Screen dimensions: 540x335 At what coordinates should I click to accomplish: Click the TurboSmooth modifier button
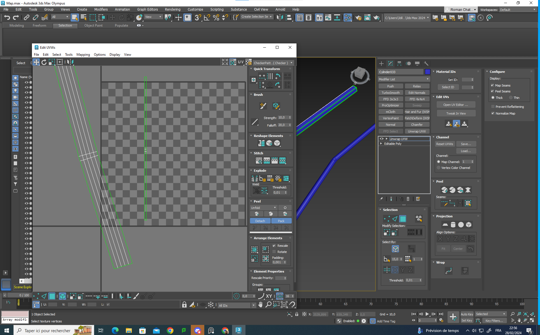coord(391,93)
